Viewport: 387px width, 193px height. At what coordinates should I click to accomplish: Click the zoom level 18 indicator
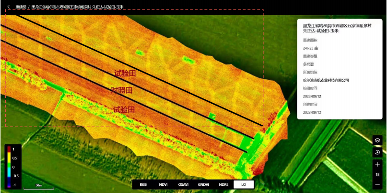pyautogui.click(x=377, y=174)
